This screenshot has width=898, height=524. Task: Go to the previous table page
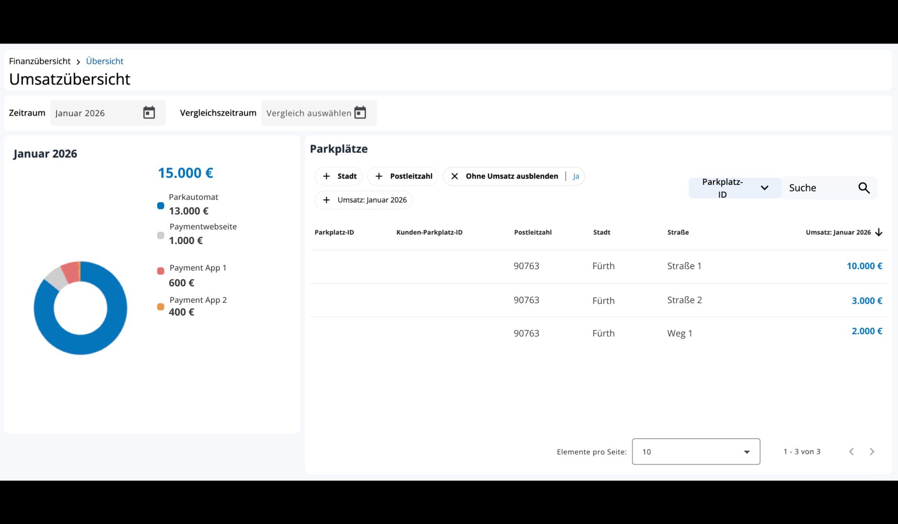pyautogui.click(x=851, y=452)
